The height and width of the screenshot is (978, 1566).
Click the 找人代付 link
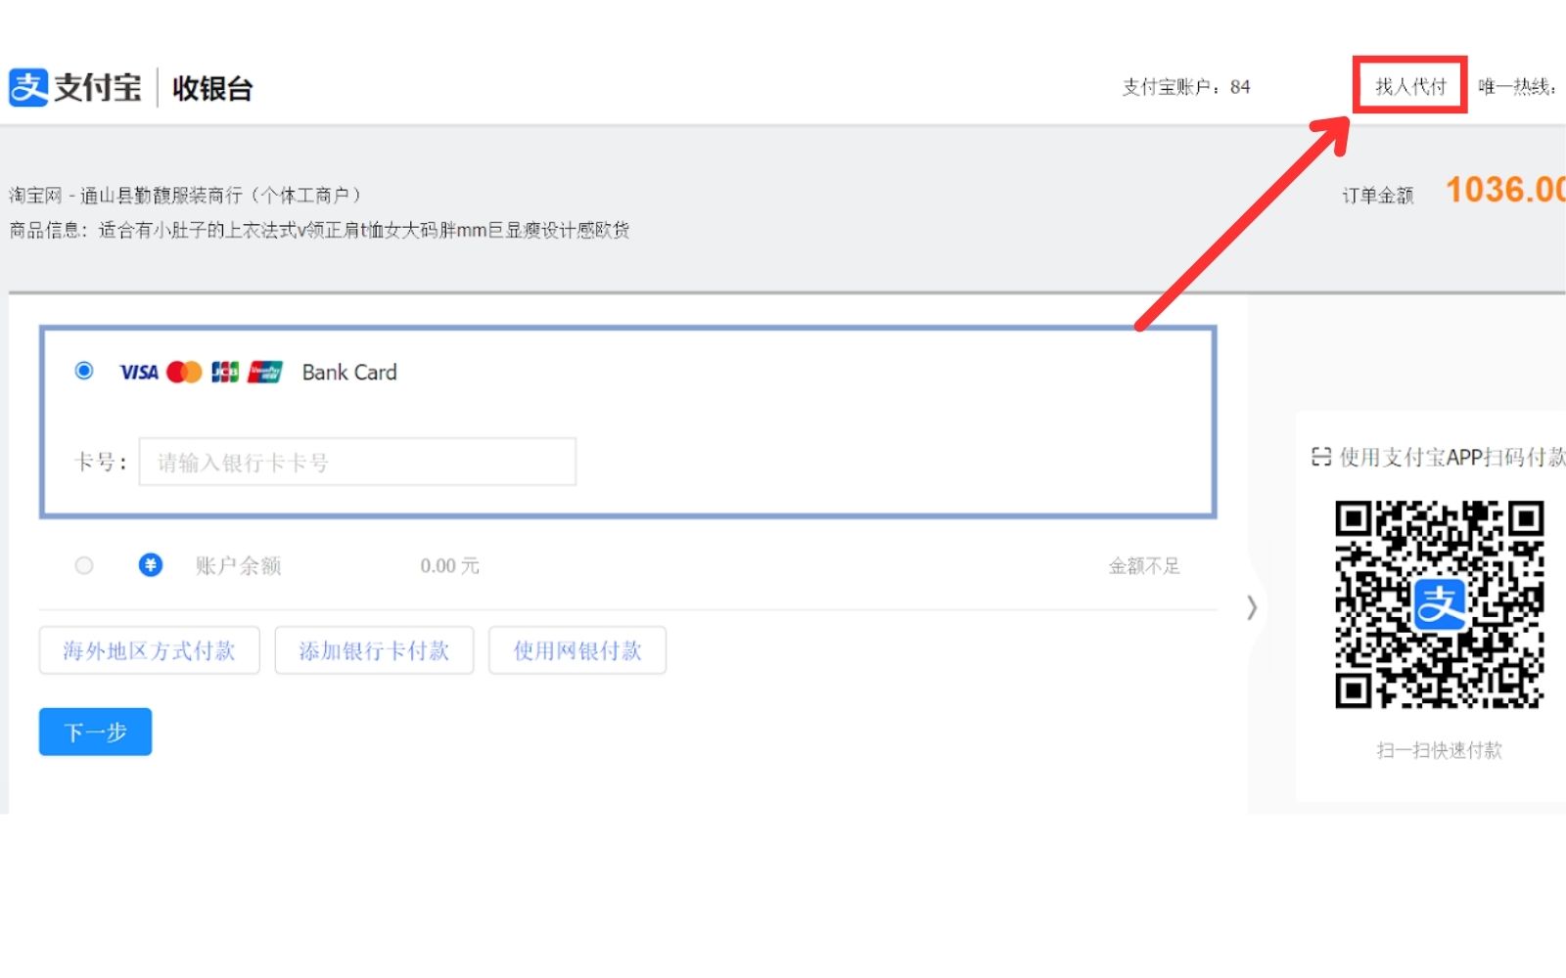pyautogui.click(x=1410, y=86)
